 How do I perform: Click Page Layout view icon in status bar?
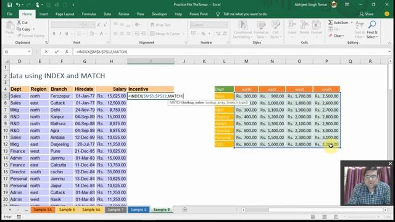325,216
